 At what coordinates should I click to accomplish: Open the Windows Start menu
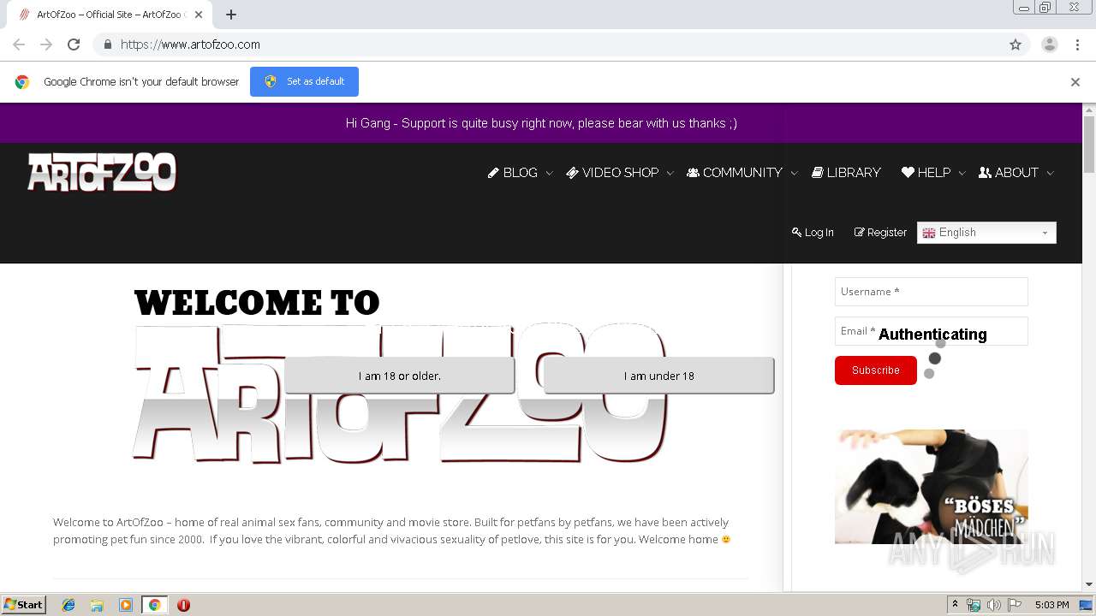24,605
